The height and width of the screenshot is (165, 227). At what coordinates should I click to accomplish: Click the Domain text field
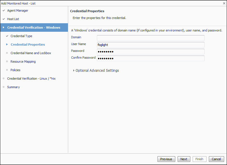(151, 38)
